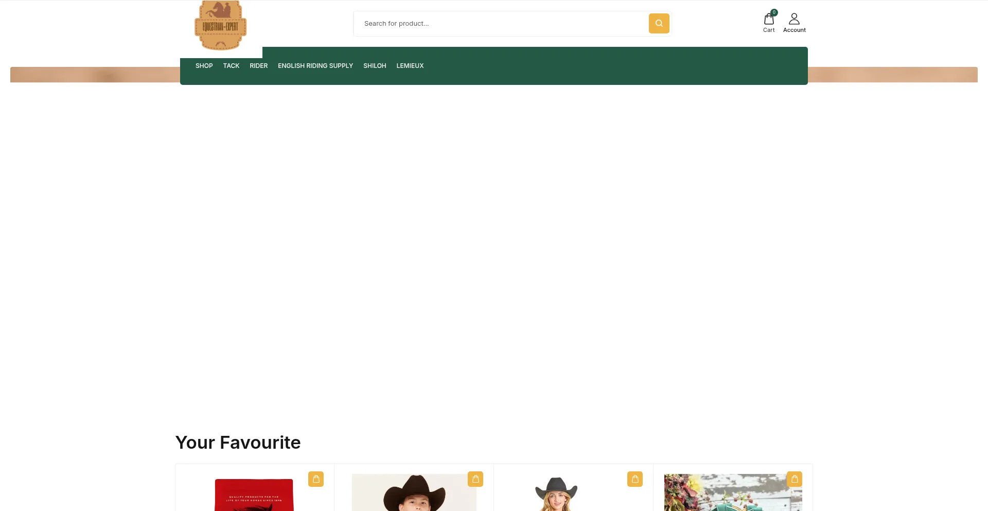Open the woman in grey hat image
Viewport: 988px width, 511px height.
[556, 495]
